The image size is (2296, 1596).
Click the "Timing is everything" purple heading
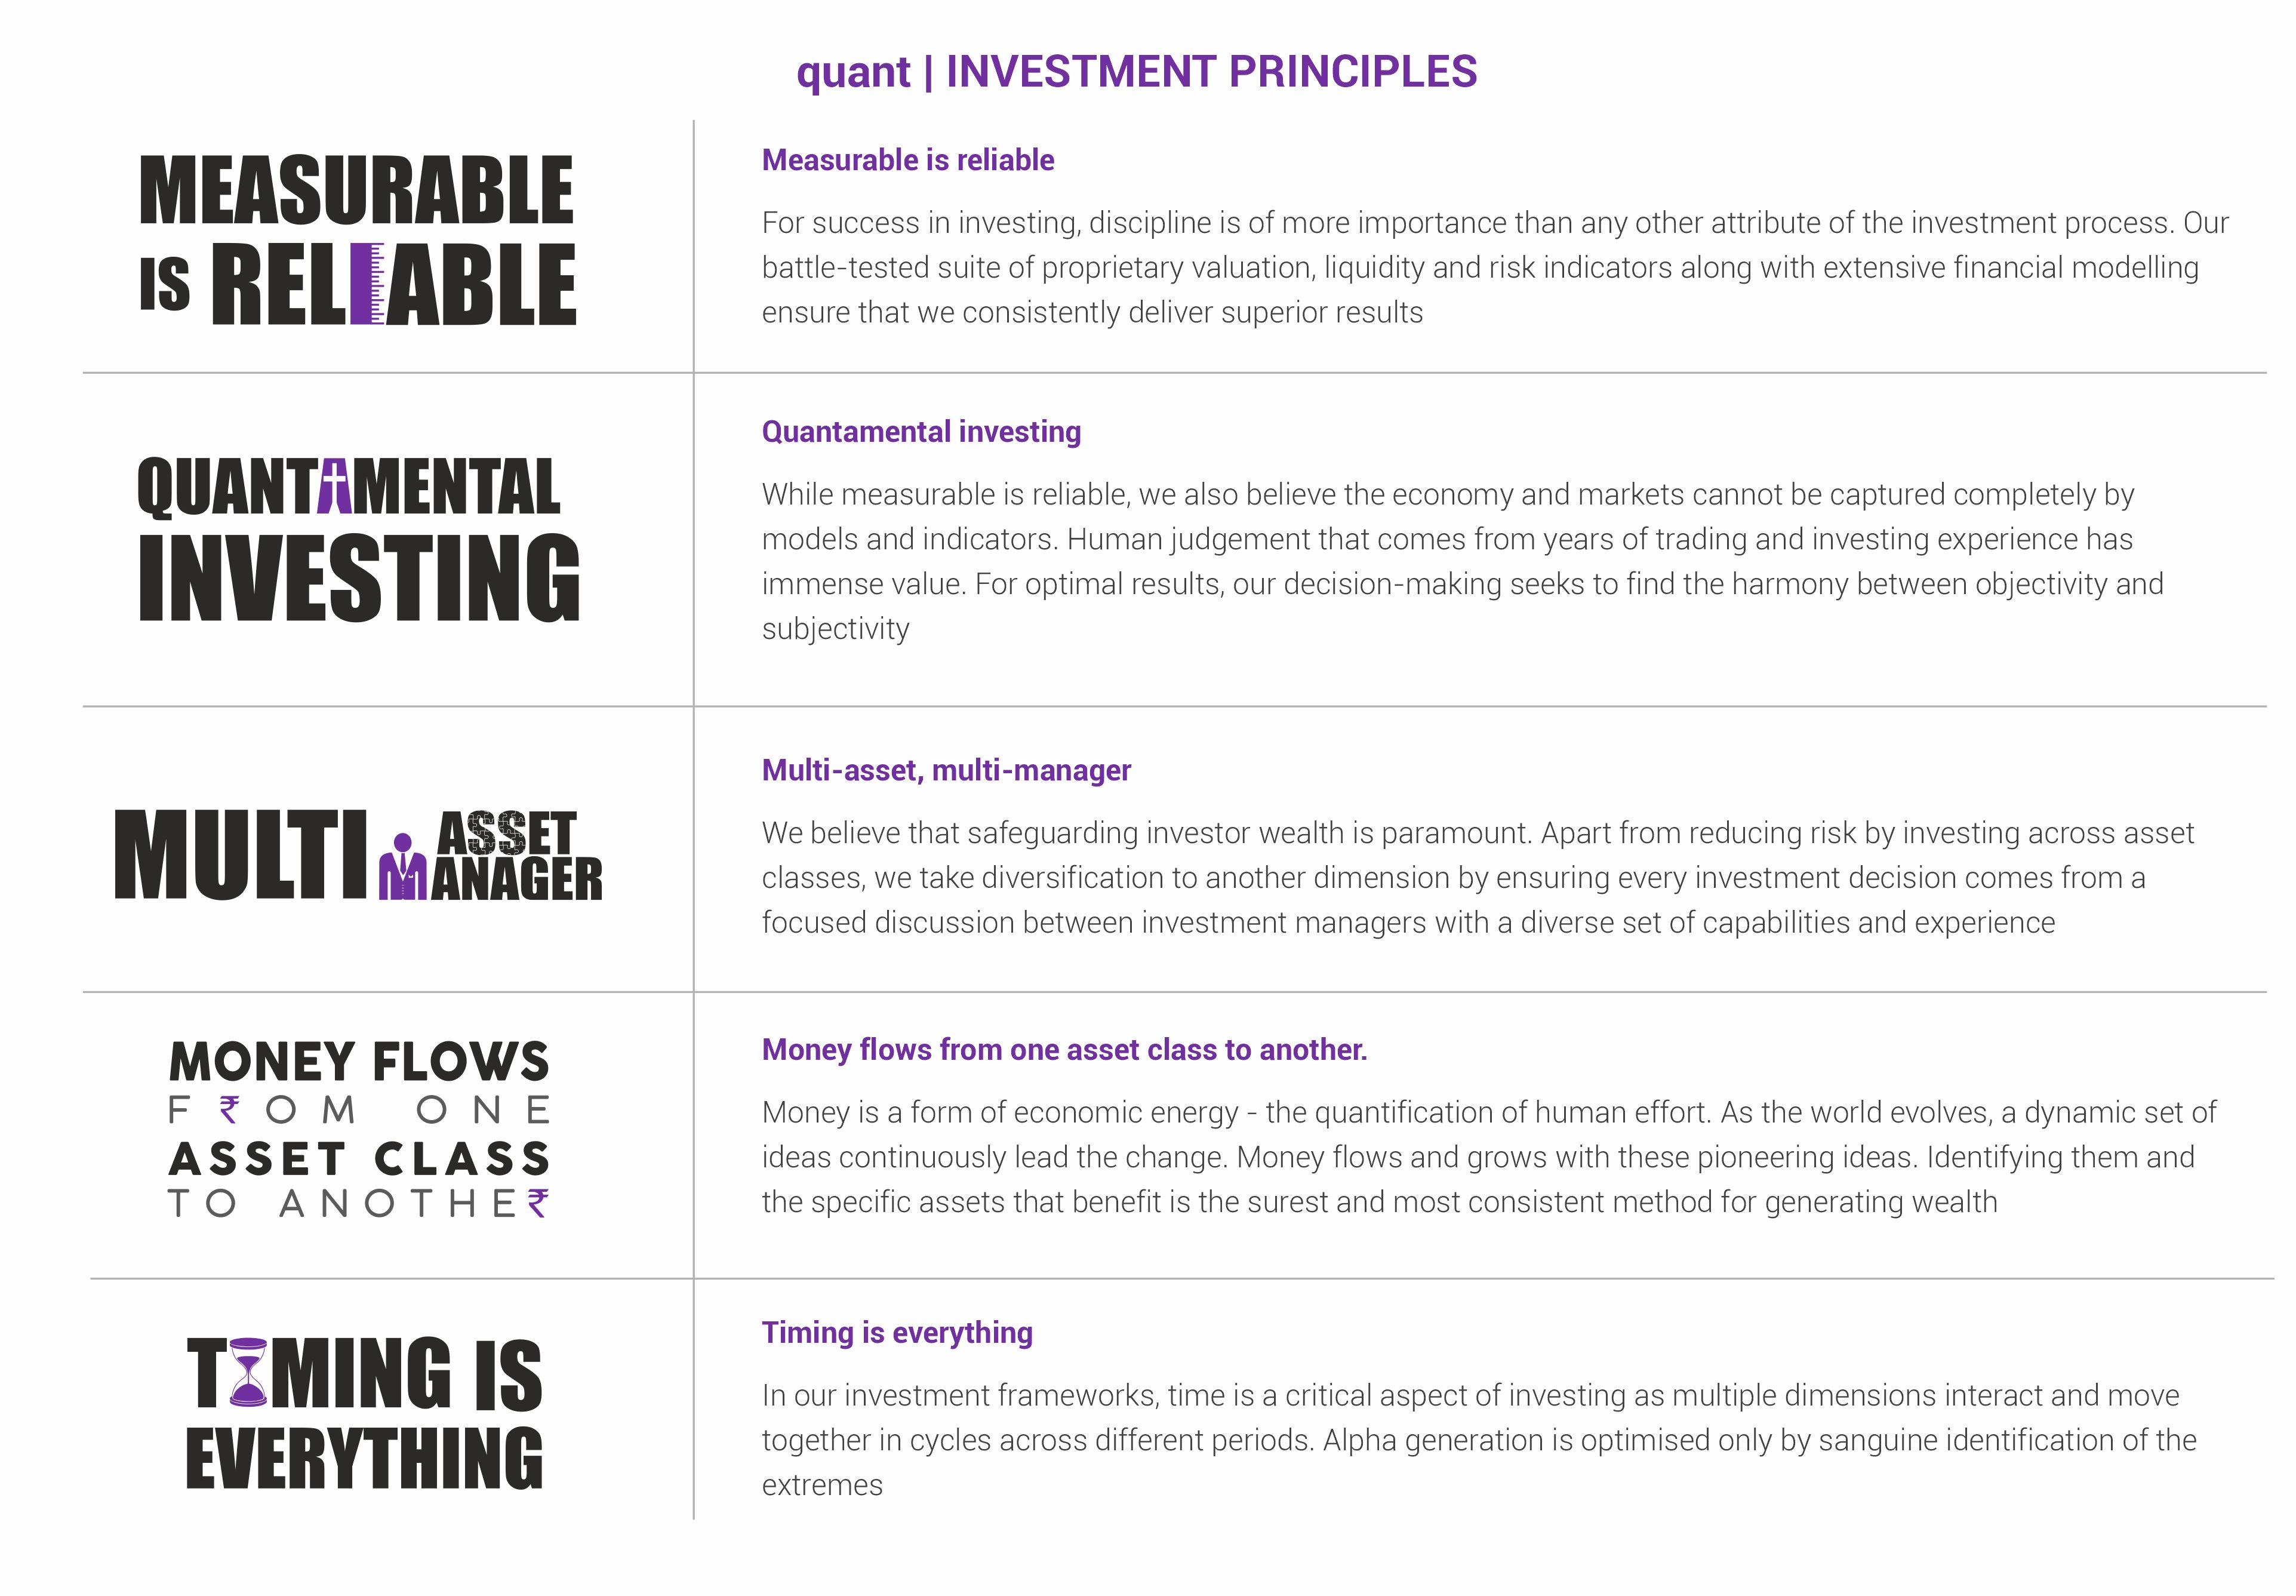click(x=897, y=1333)
